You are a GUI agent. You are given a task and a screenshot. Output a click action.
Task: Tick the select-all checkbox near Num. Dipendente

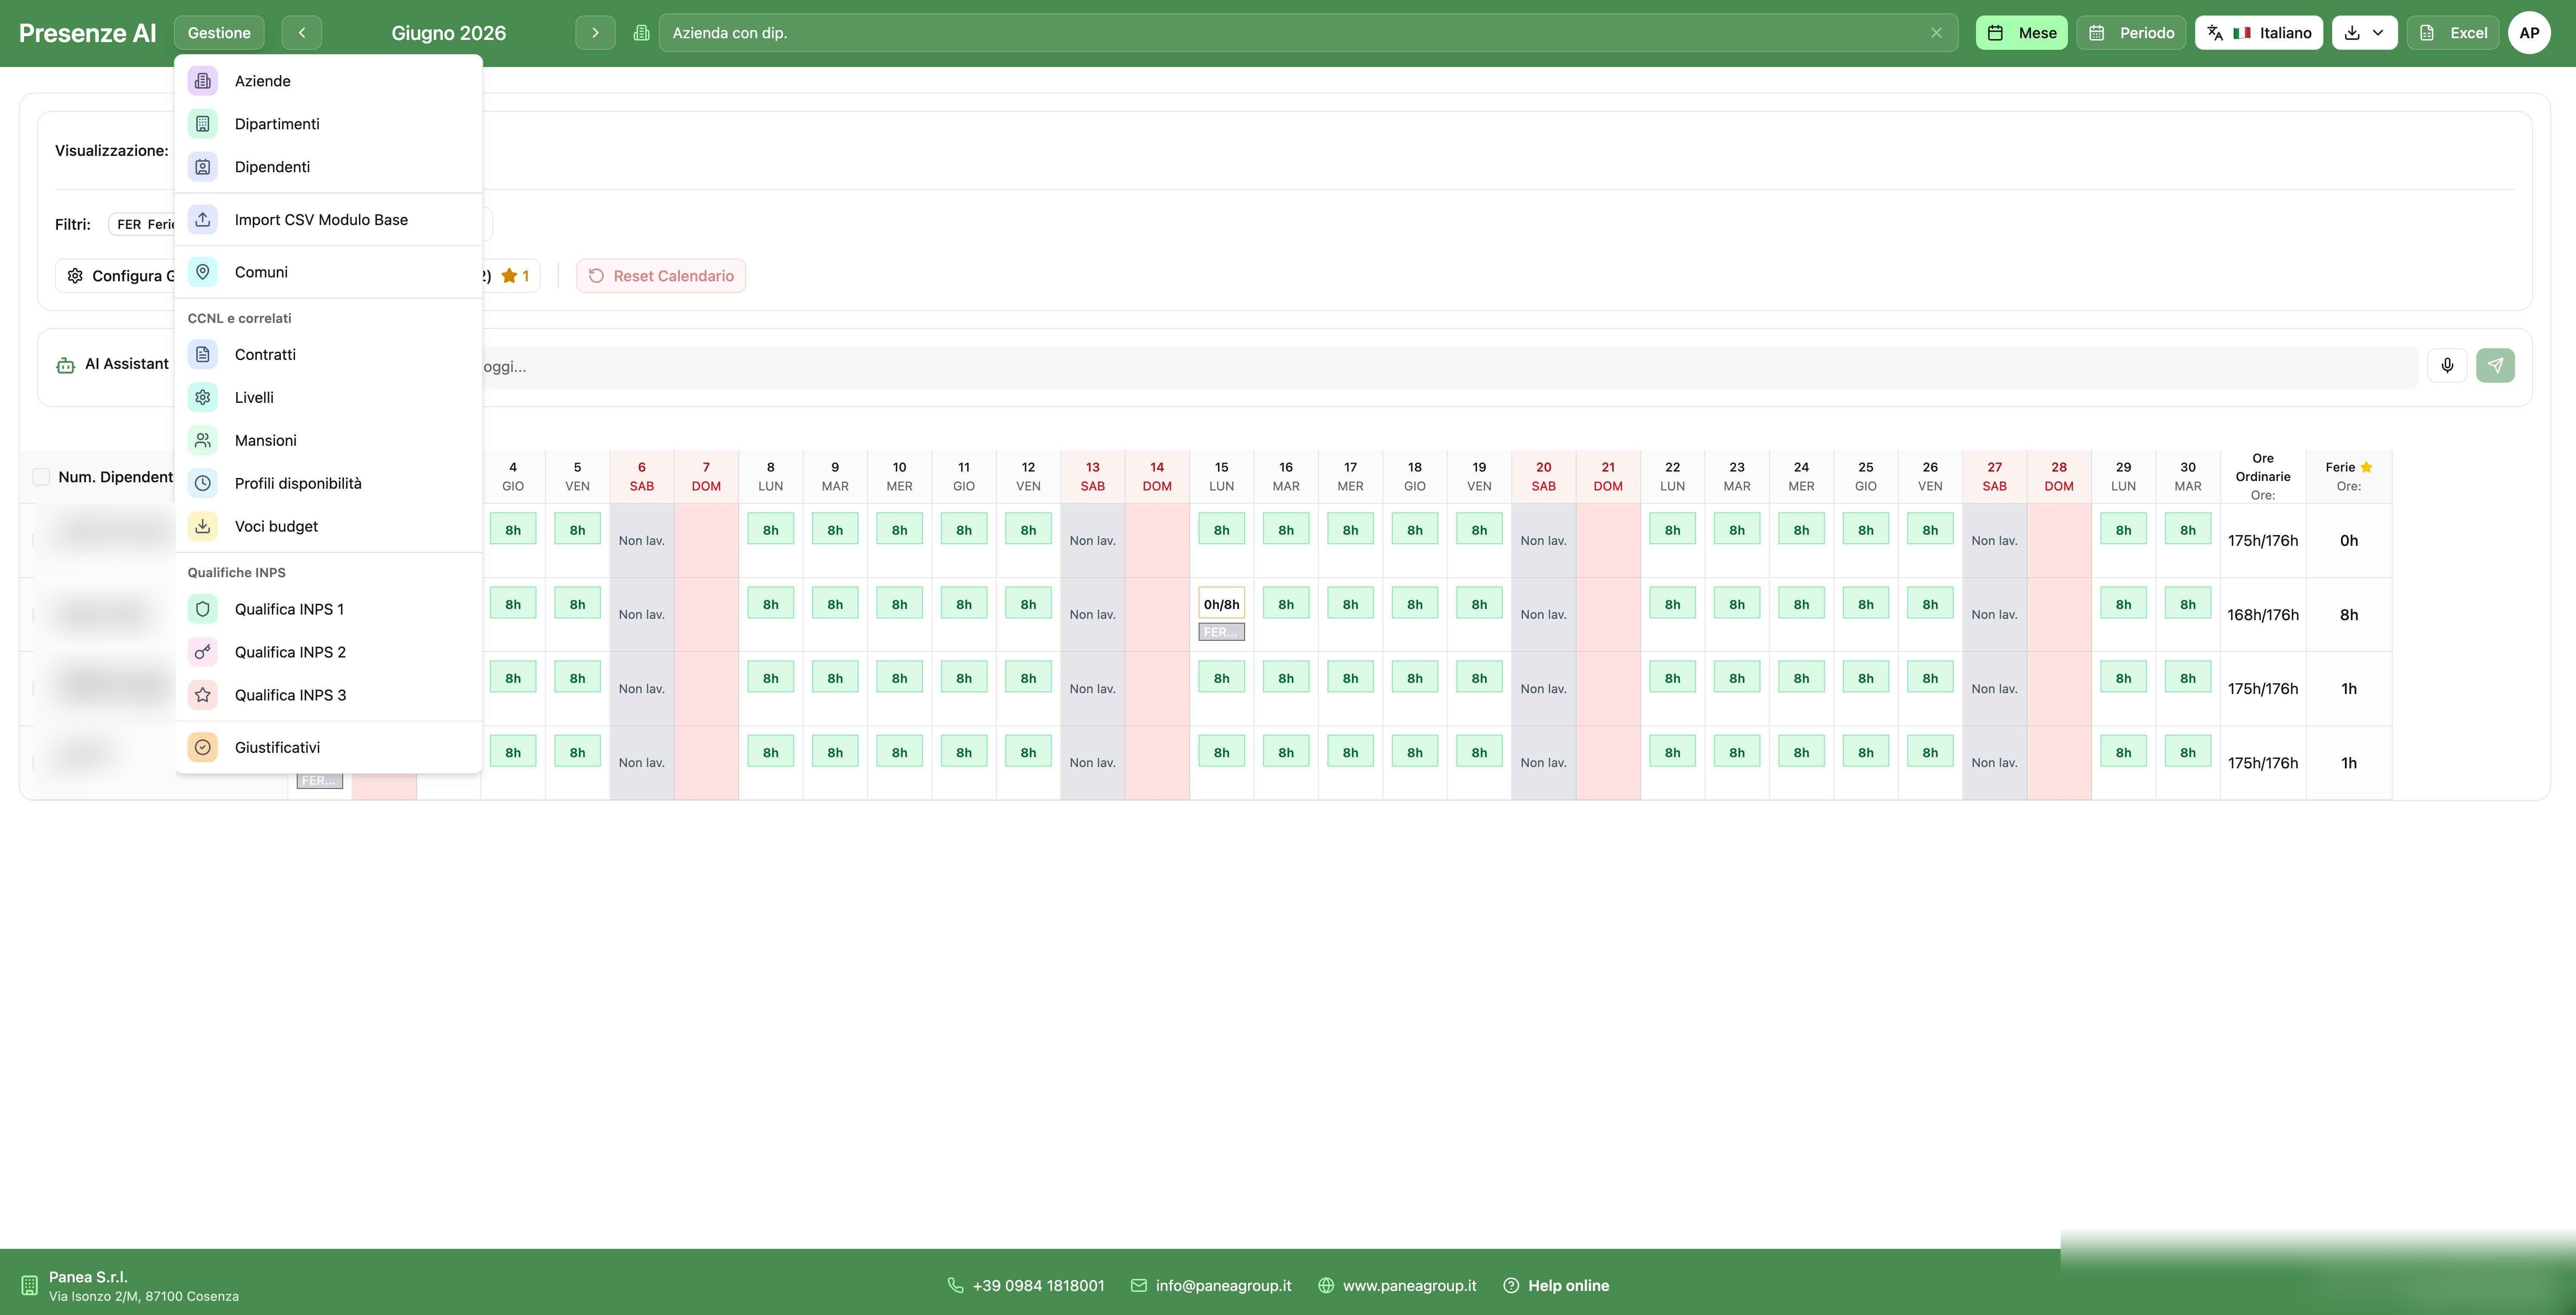[x=41, y=477]
